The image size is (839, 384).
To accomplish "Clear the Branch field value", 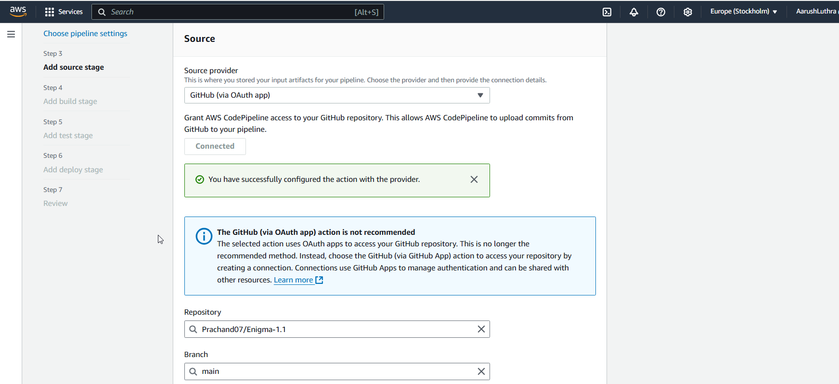I will point(481,371).
